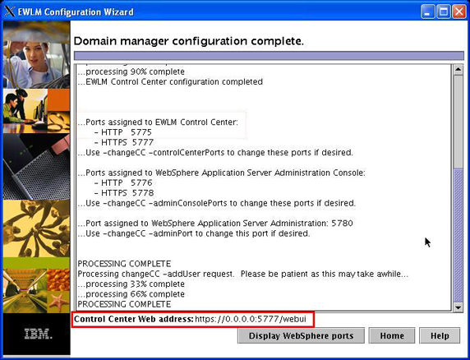Click the scrollbar up arrow

[458, 70]
